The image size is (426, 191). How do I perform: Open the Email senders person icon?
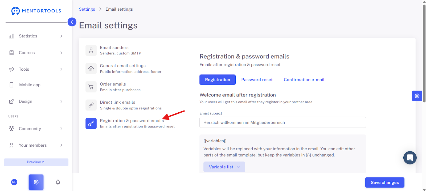pyautogui.click(x=91, y=50)
